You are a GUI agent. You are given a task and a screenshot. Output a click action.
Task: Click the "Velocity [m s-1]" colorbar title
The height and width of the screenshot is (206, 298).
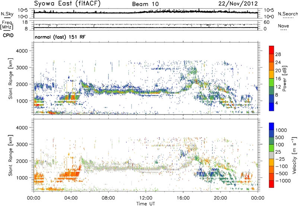(294, 155)
